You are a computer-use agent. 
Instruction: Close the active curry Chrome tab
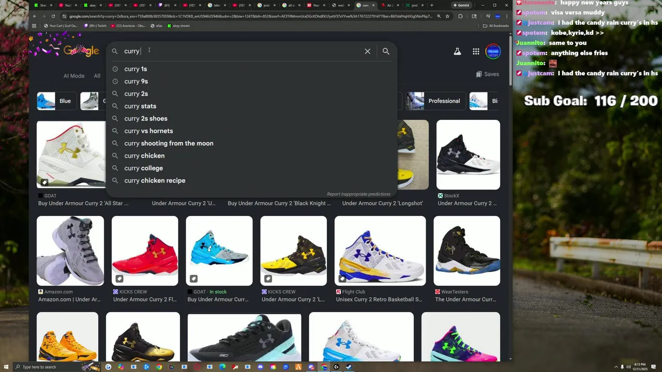(373, 5)
